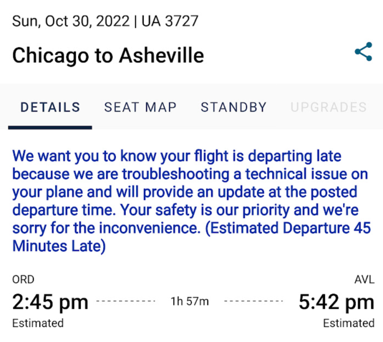Tap the share icon beside the flight title
This screenshot has height=342, width=383.
363,52
